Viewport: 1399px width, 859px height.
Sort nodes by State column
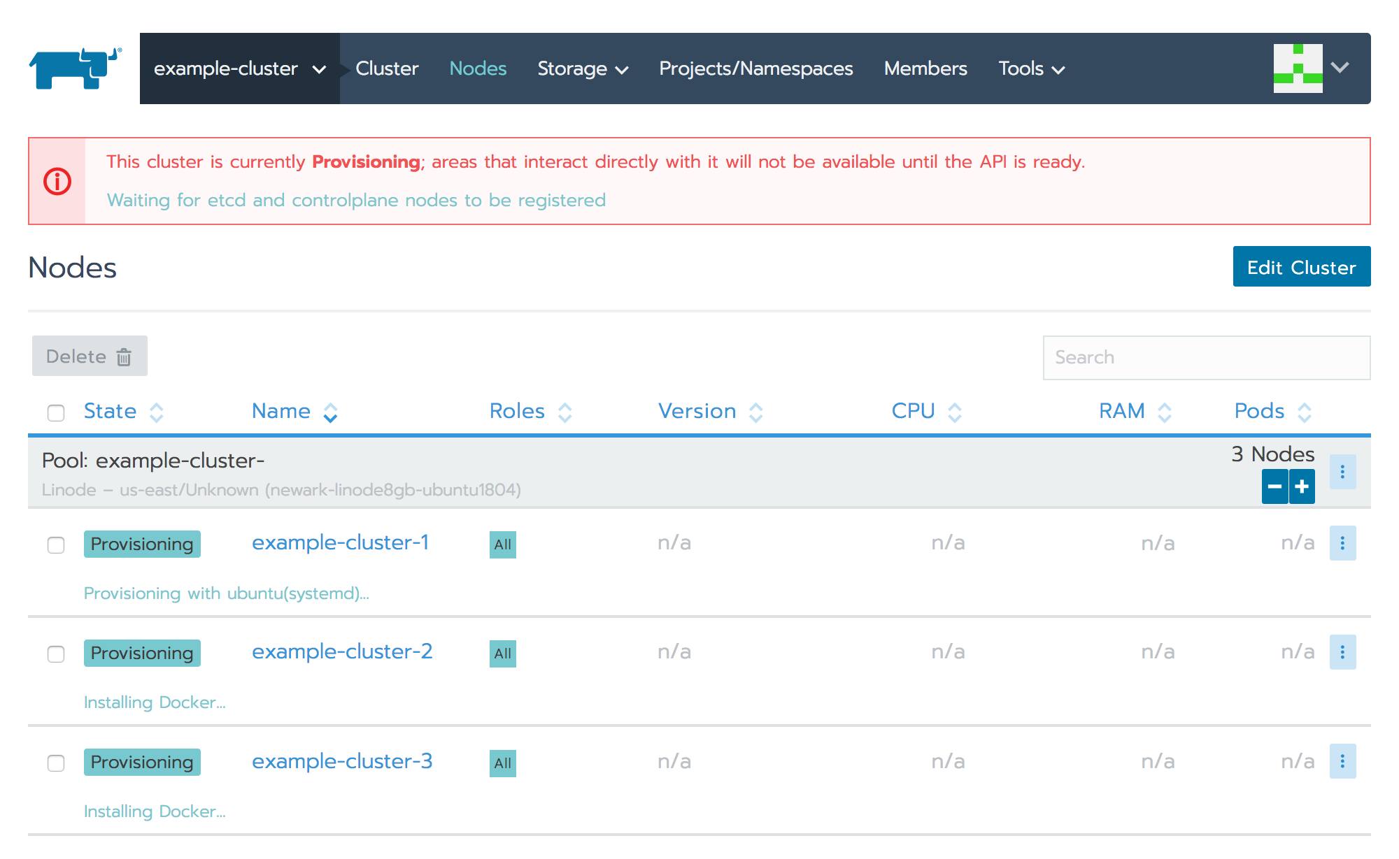tap(110, 411)
